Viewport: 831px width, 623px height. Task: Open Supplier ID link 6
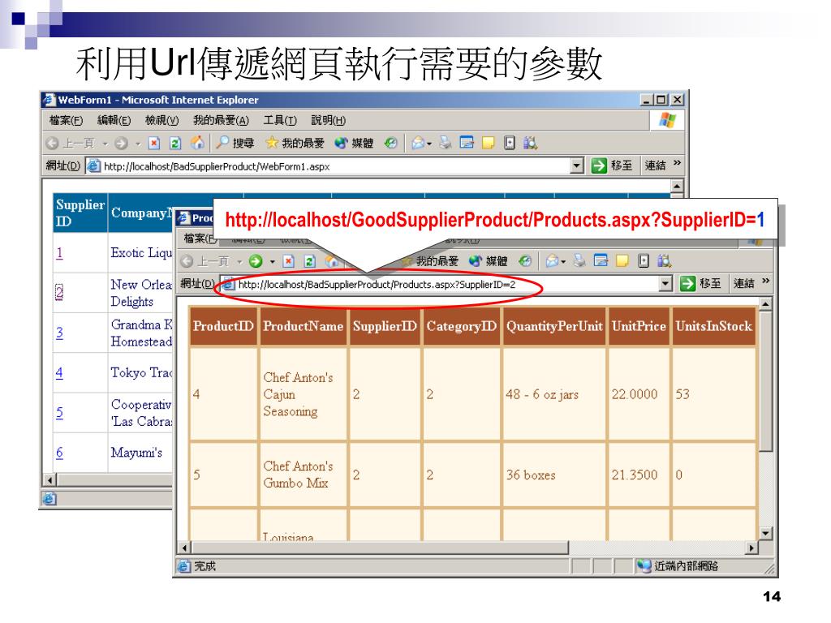point(59,453)
